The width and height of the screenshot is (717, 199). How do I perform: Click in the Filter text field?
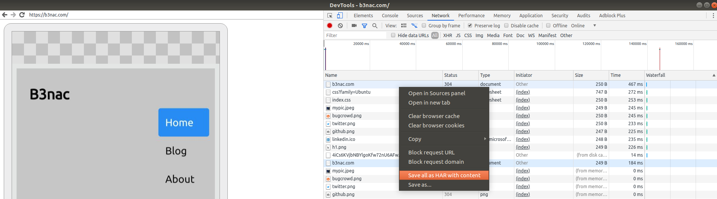[x=355, y=35]
